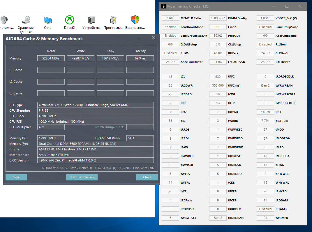Click the empty L1 Cache Read field
Screen dimensions: 312x232
pyautogui.click(x=51, y=70)
